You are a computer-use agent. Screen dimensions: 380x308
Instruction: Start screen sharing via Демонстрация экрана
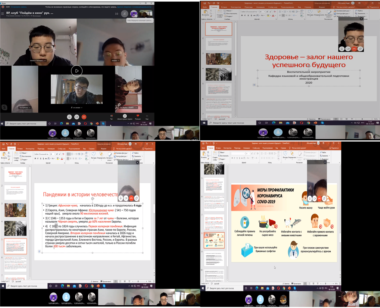coord(125,116)
